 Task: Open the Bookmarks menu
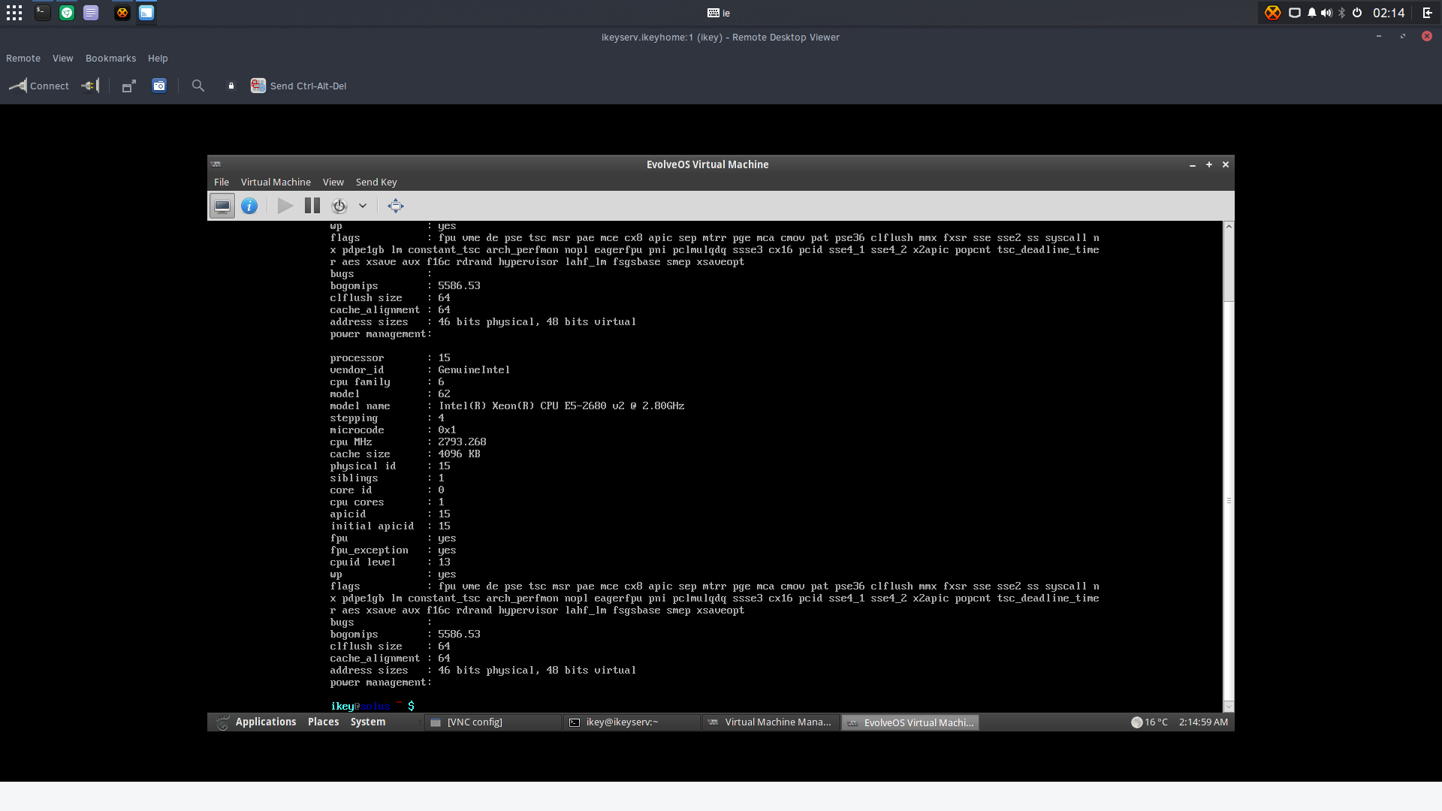coord(110,58)
